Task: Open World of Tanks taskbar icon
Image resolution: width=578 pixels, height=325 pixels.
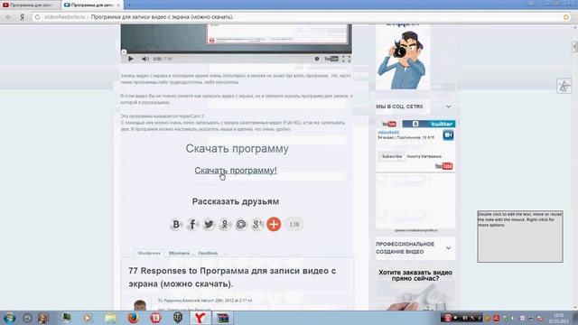Action: pyautogui.click(x=178, y=318)
